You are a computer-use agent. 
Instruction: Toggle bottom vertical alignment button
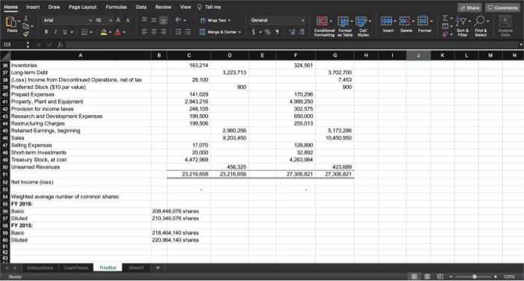click(x=163, y=20)
